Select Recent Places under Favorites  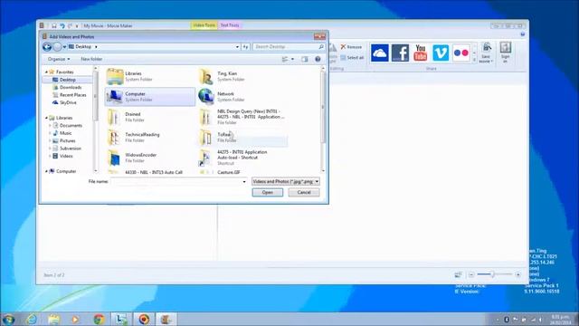(x=72, y=95)
